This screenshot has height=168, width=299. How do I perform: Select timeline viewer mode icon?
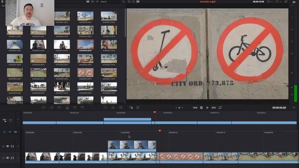[138, 1]
